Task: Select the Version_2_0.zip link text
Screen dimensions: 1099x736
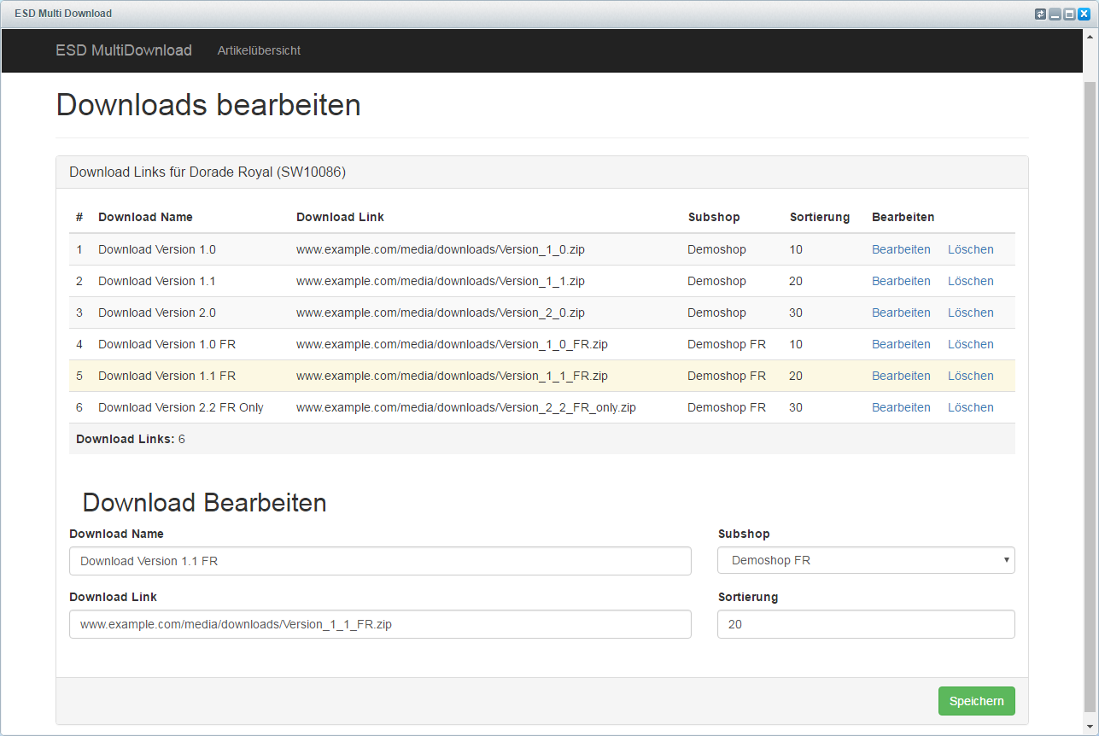Action: click(441, 313)
